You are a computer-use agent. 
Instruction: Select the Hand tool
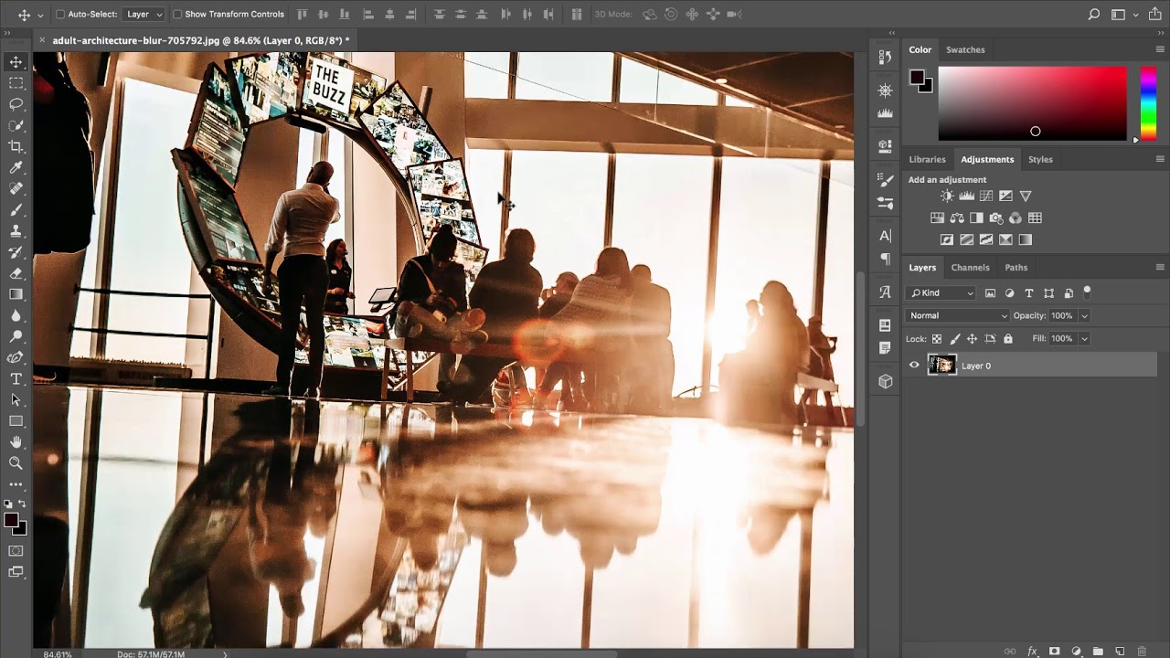pos(16,441)
